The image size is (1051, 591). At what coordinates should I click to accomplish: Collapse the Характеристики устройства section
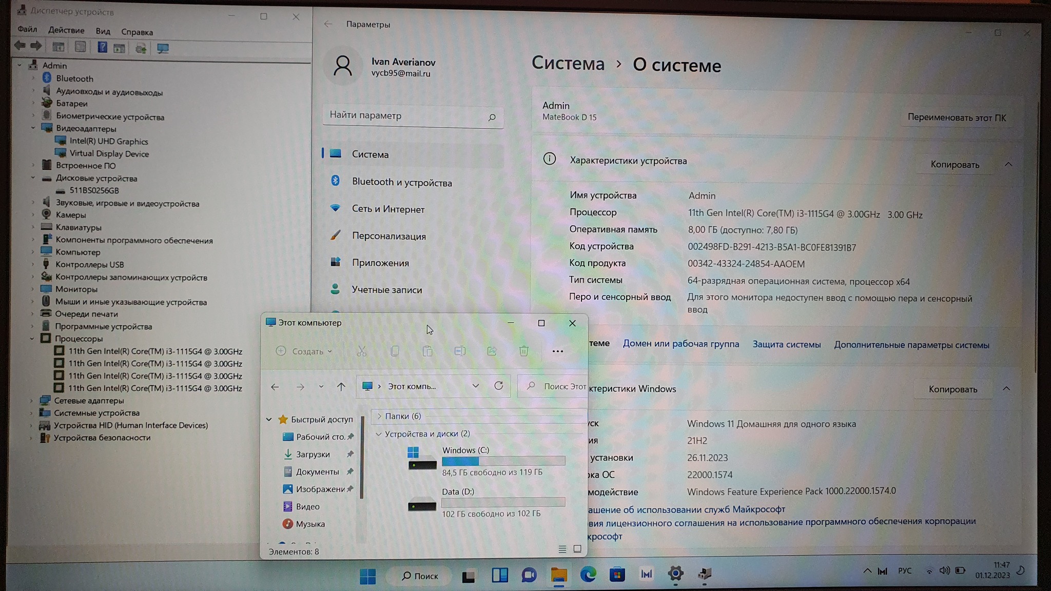(1008, 164)
